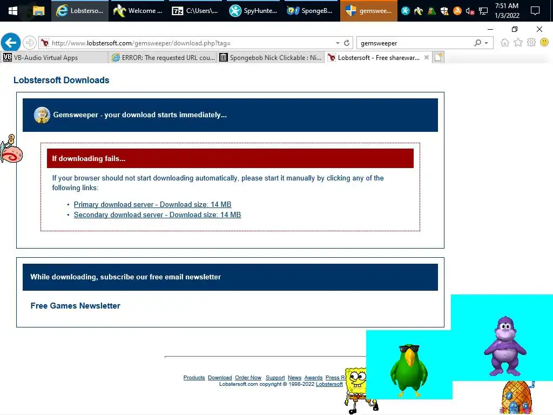This screenshot has width=553, height=415.
Task: Click the purple Bonzi gorilla character
Action: tap(505, 346)
